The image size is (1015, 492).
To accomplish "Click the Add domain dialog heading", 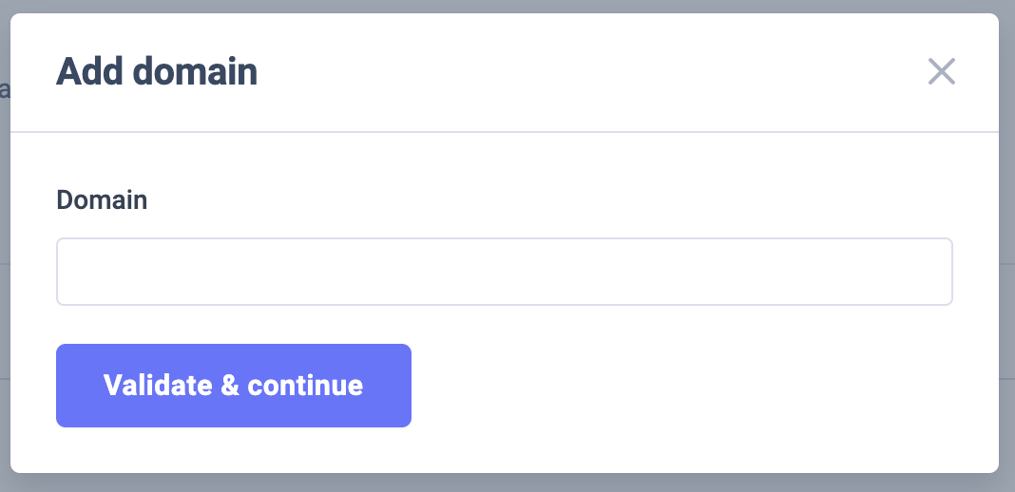I will click(157, 72).
